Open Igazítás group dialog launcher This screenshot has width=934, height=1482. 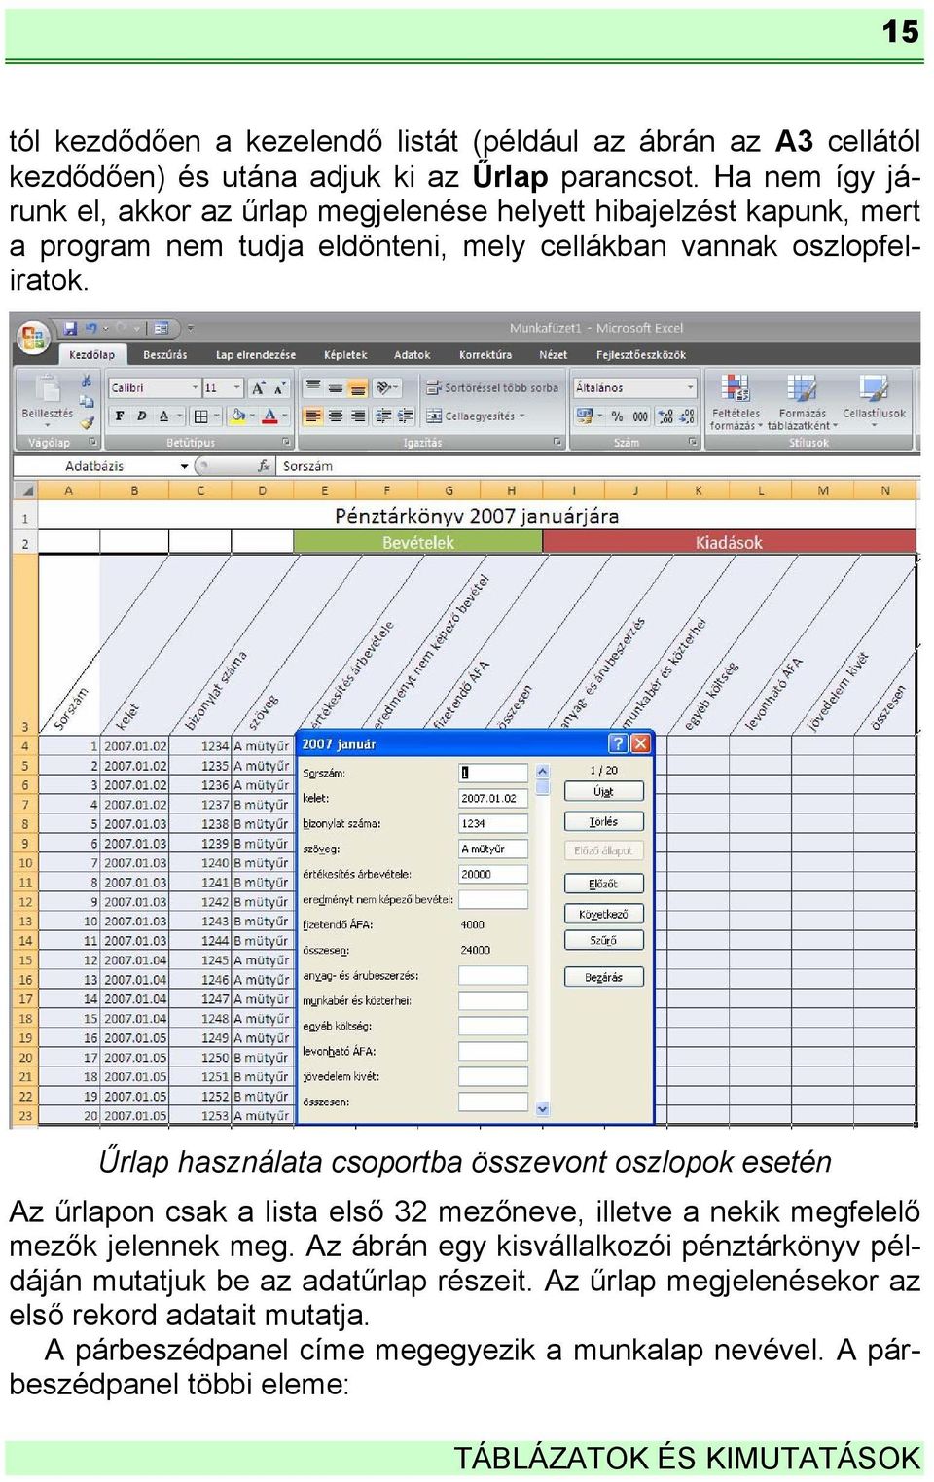coord(557,443)
